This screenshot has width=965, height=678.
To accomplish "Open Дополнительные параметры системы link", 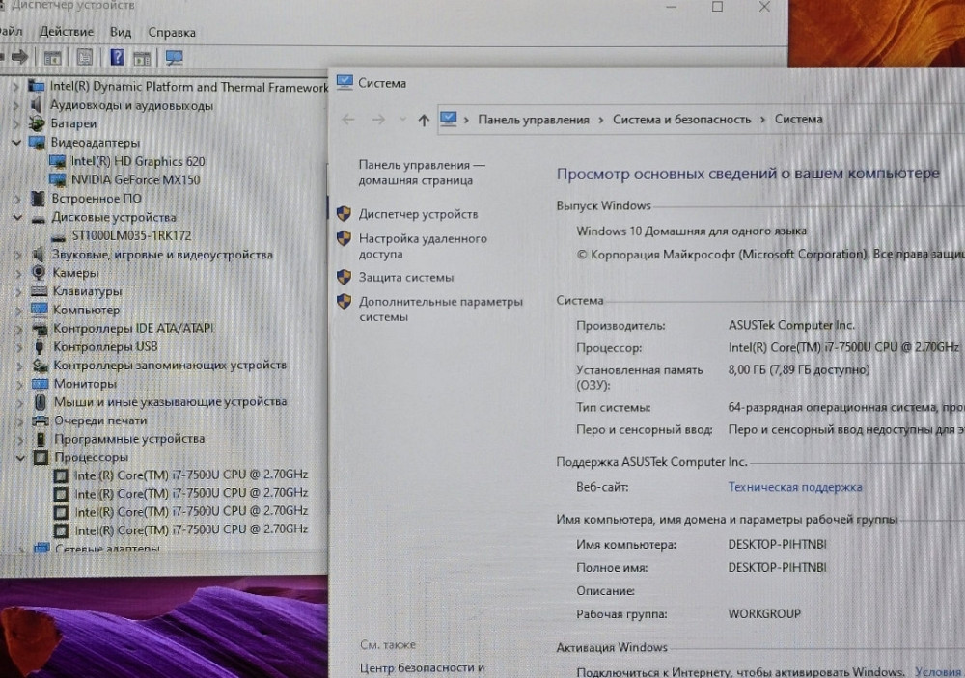I will click(441, 310).
